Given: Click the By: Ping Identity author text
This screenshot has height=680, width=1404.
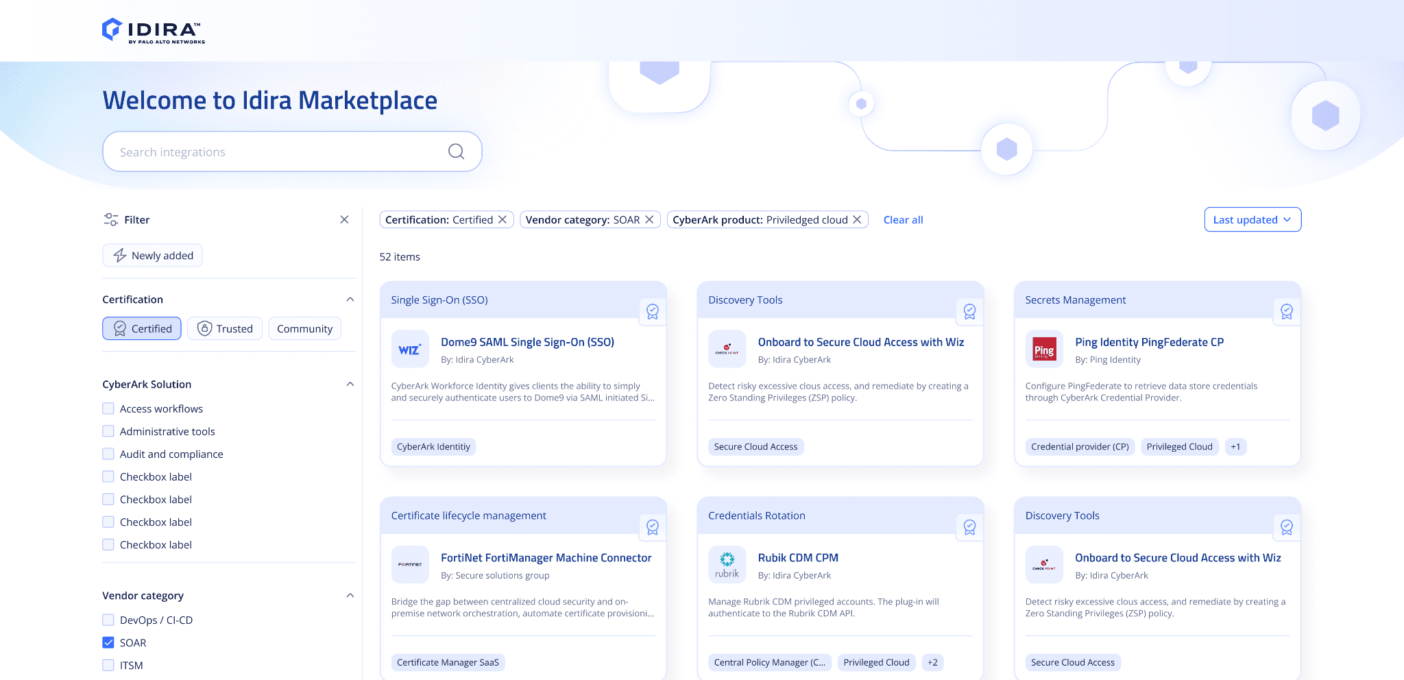Looking at the screenshot, I should point(1108,360).
